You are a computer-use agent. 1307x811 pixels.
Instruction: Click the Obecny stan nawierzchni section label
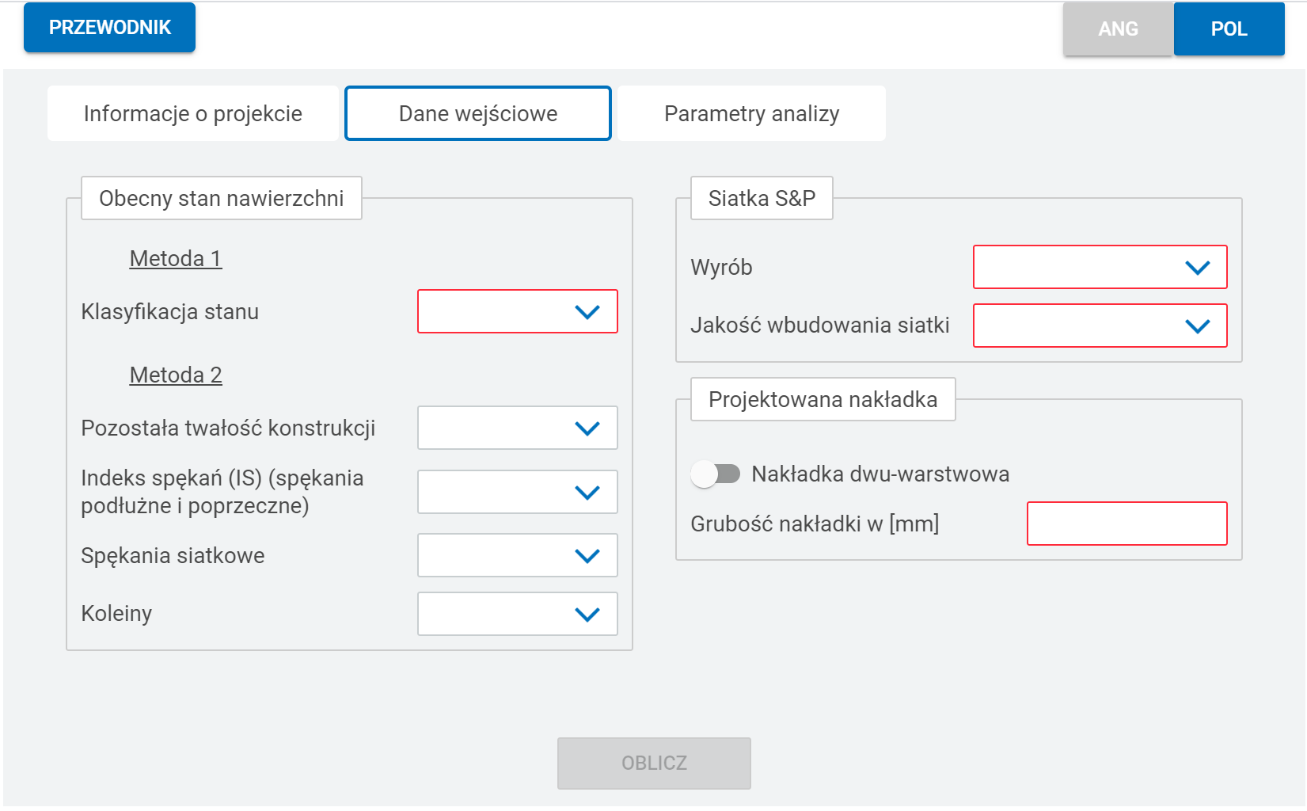pos(222,198)
